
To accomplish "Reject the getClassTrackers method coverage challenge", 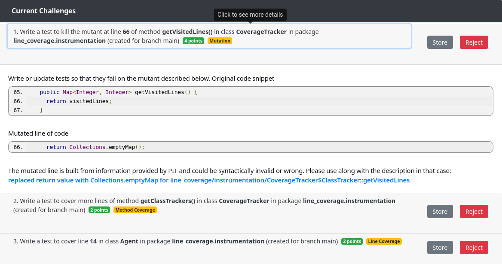I will click(474, 212).
